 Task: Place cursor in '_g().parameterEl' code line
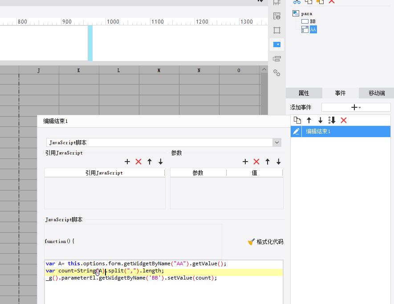[x=131, y=278]
